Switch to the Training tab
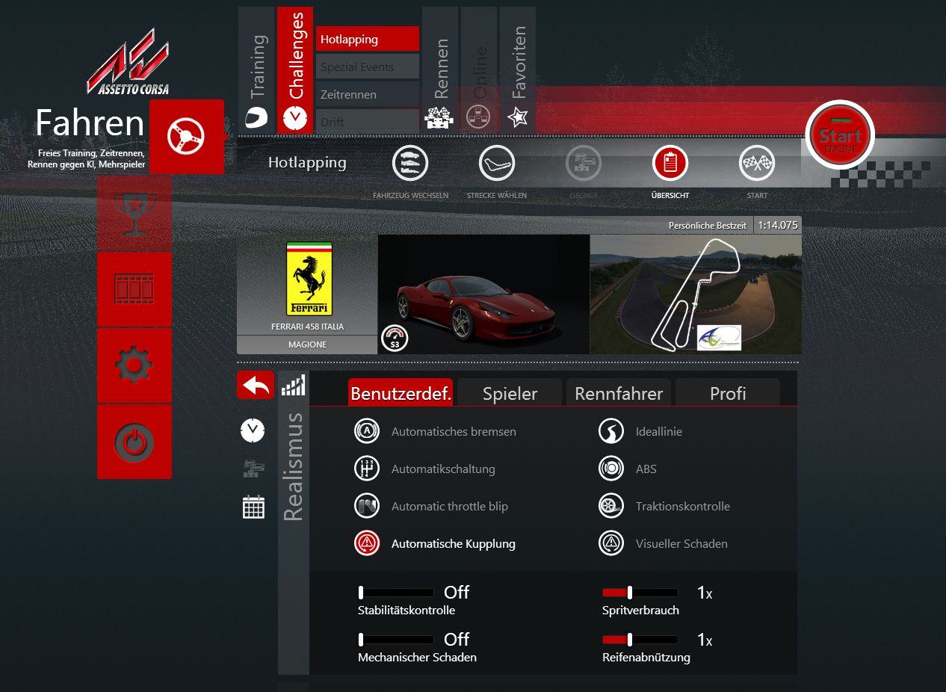This screenshot has width=946, height=692. [256, 70]
